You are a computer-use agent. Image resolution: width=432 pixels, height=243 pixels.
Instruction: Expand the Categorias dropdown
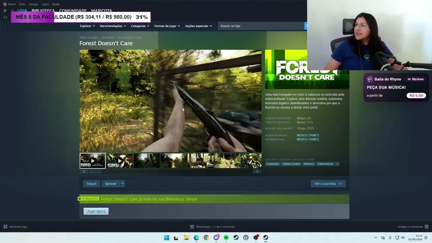[140, 26]
